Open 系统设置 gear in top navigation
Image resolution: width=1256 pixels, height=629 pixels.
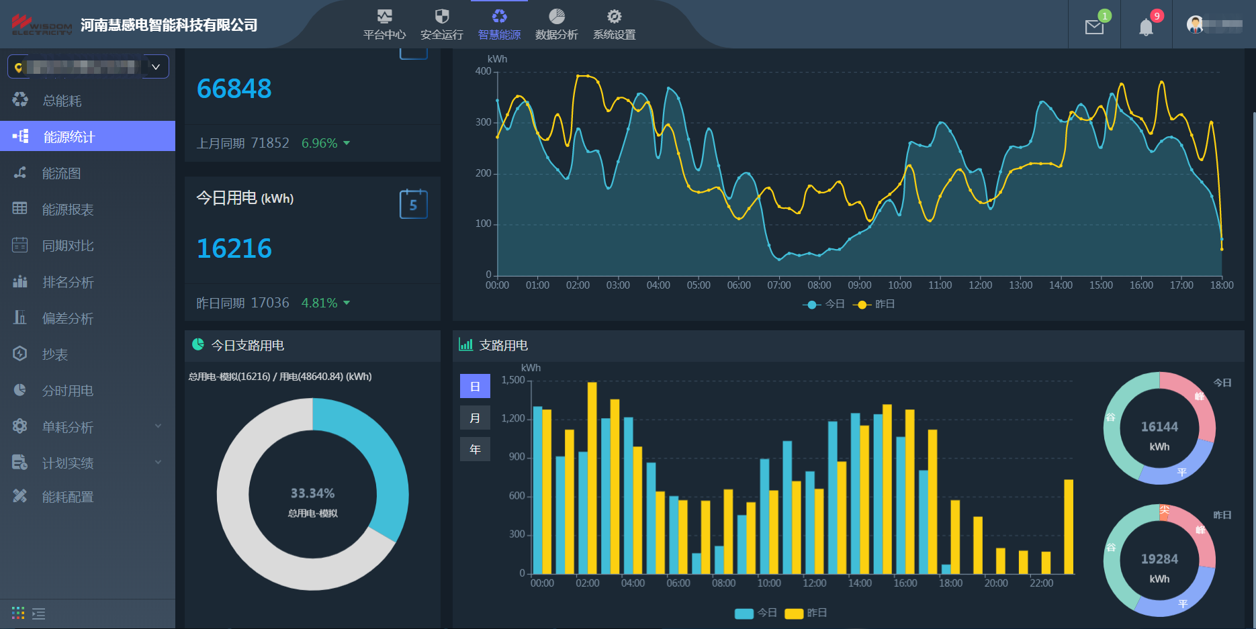(614, 25)
